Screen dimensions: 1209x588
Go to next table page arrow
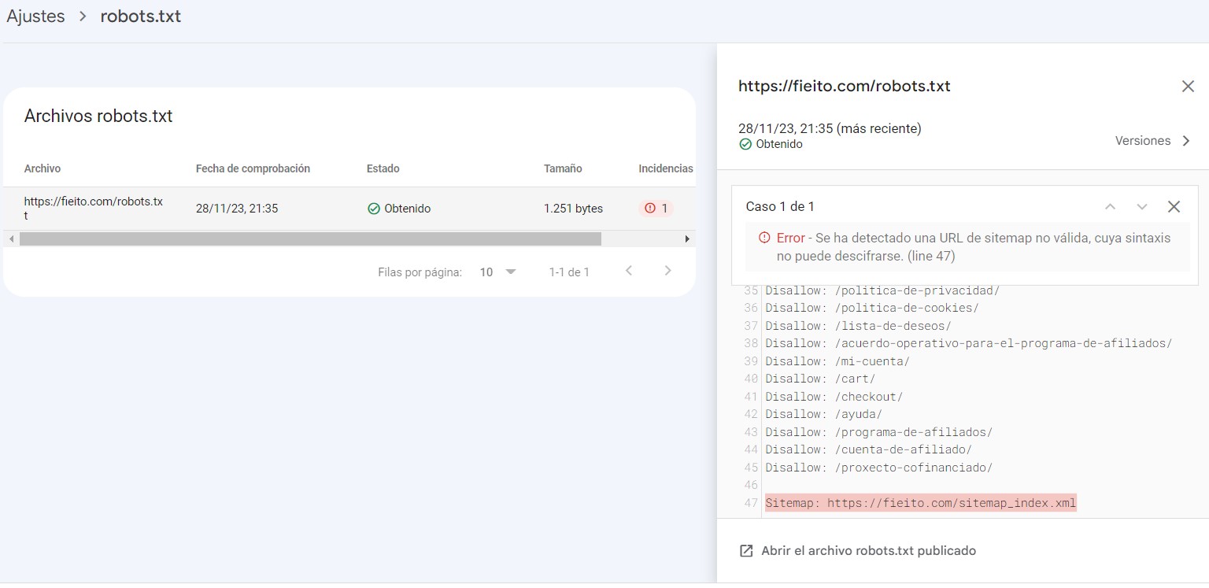pos(667,271)
